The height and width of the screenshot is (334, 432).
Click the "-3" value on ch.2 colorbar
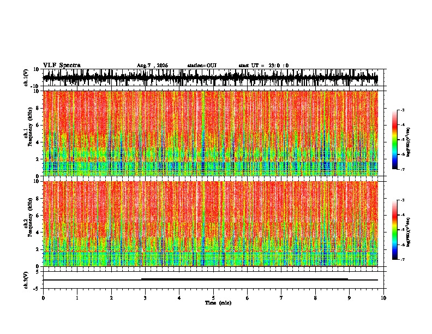(x=402, y=200)
